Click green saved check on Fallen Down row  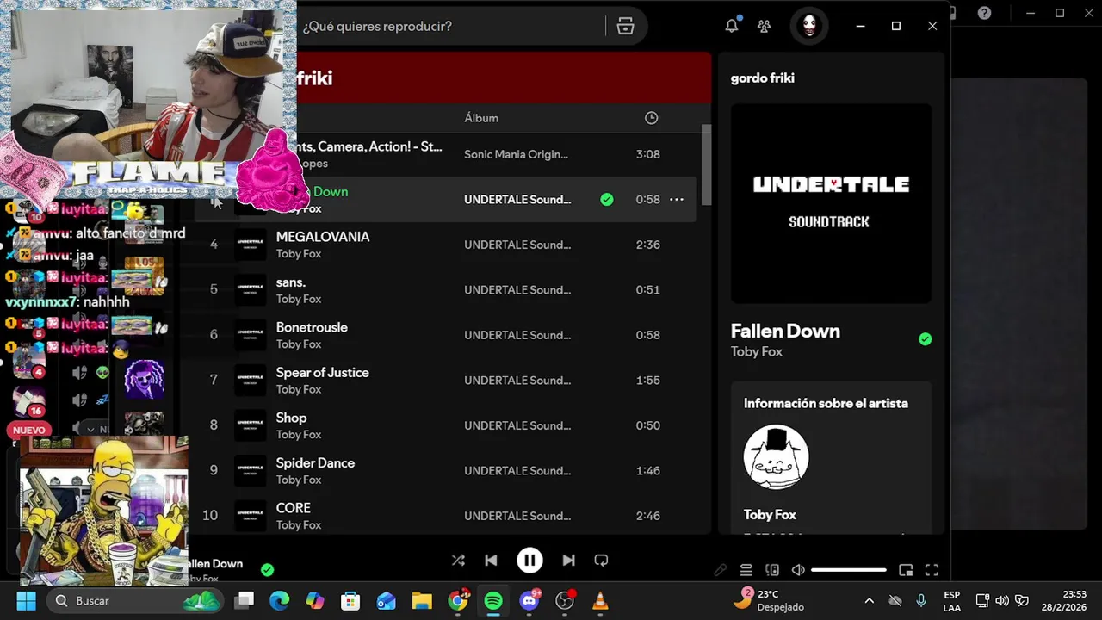pyautogui.click(x=607, y=200)
